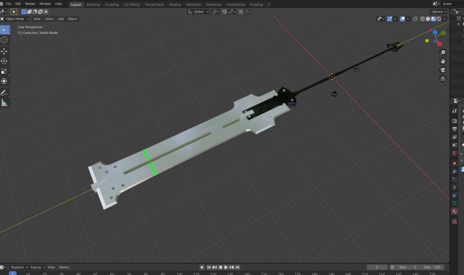Toggle snapping magnet in header
Viewport: 464px width, 275px height.
[224, 12]
